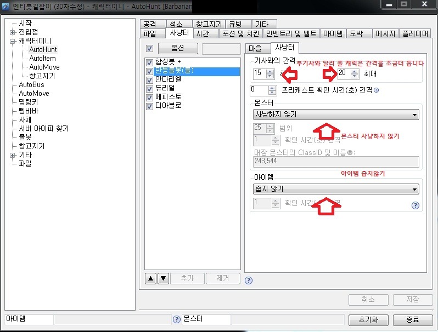Open help icon below the hunting list
Screen dimensions: 438x332
coord(248,281)
